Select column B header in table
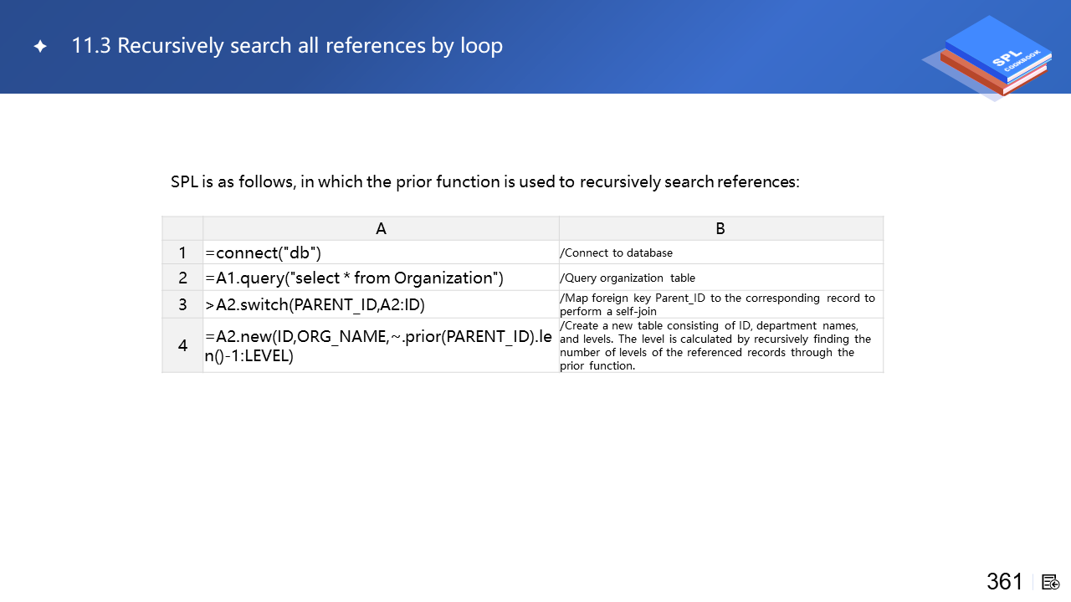 pyautogui.click(x=720, y=228)
